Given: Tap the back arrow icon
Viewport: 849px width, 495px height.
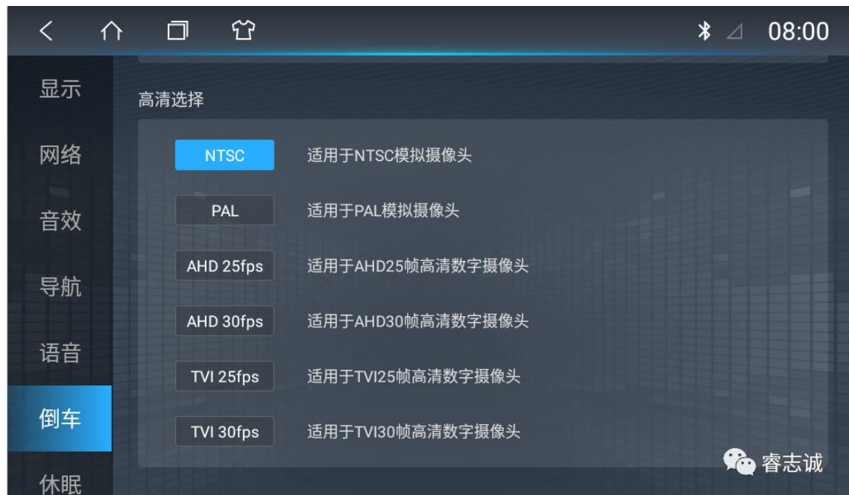Looking at the screenshot, I should (47, 32).
